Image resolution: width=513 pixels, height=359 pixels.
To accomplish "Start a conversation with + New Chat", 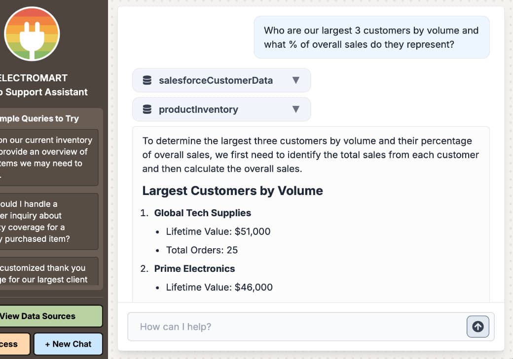I will point(68,344).
